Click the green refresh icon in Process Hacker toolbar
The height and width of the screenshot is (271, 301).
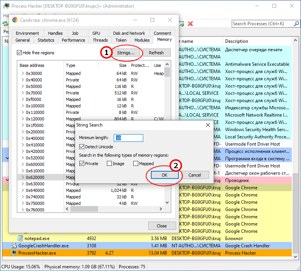coord(5,24)
